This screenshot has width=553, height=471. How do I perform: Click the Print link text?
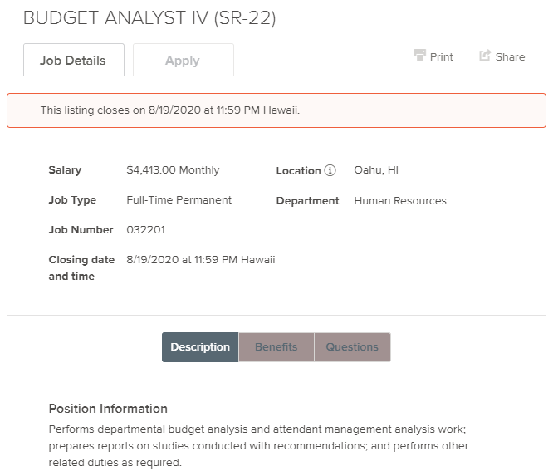pyautogui.click(x=441, y=56)
